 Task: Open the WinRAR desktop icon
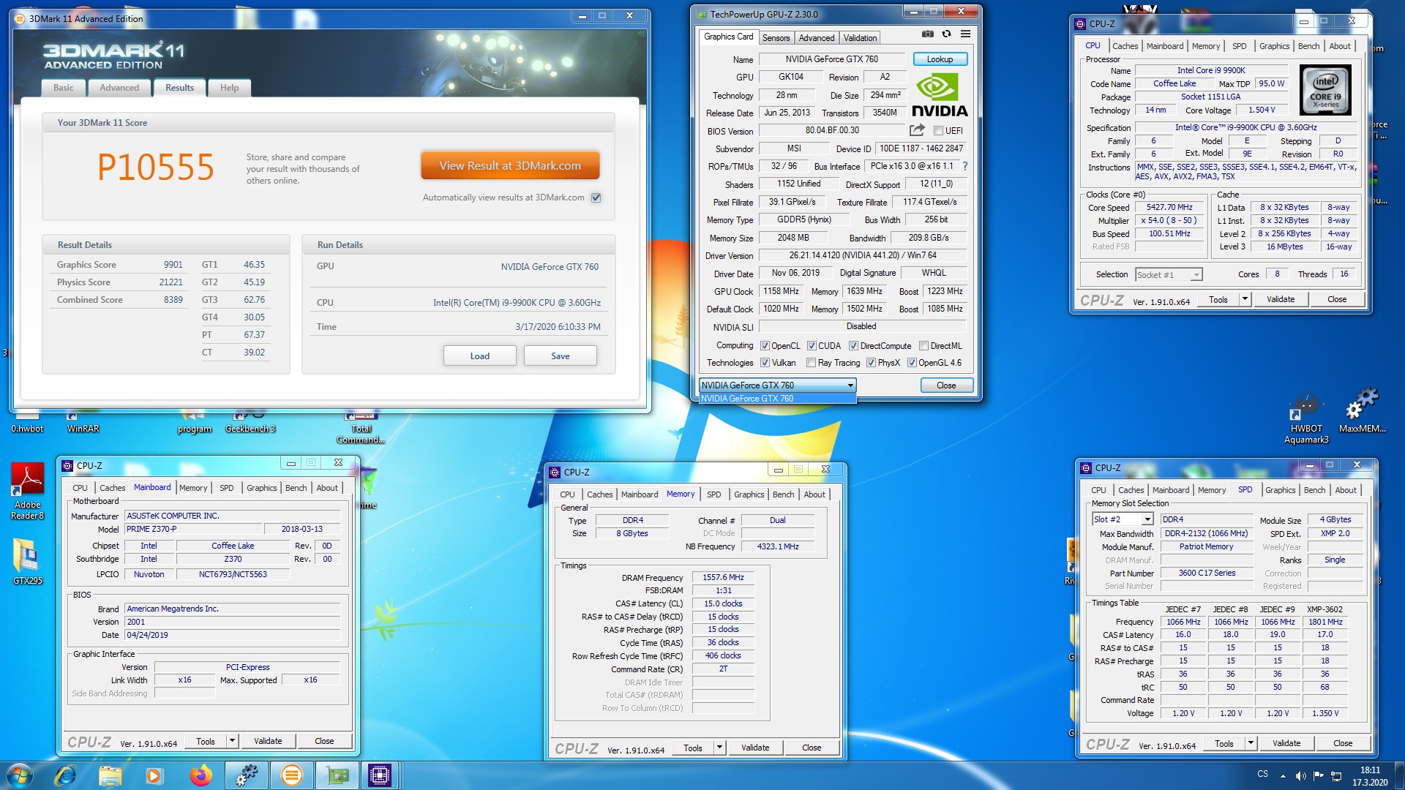tap(83, 423)
